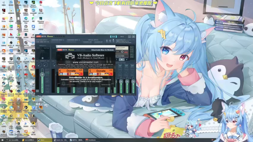This screenshot has width=253, height=142.
Task: Open the Ubisoft Connect desktop icon
Action: pos(26,28)
